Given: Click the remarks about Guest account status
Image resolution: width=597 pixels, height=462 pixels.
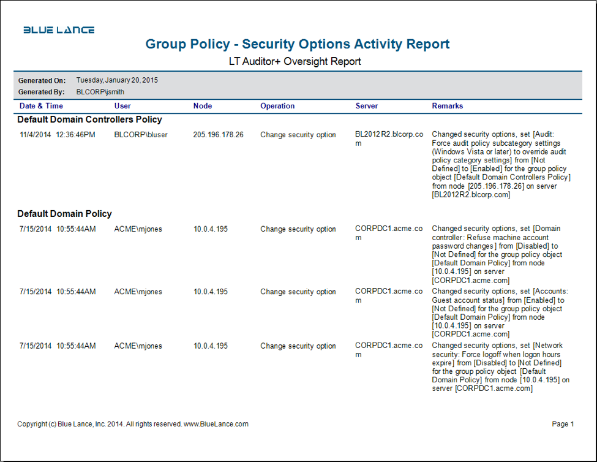Looking at the screenshot, I should coord(500,312).
